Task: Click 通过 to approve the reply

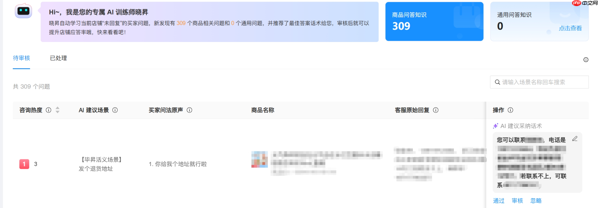Action: pyautogui.click(x=499, y=201)
